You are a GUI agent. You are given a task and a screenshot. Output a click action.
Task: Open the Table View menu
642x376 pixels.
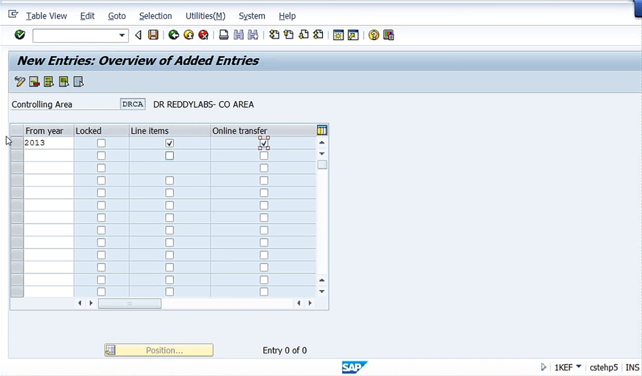[x=46, y=16]
